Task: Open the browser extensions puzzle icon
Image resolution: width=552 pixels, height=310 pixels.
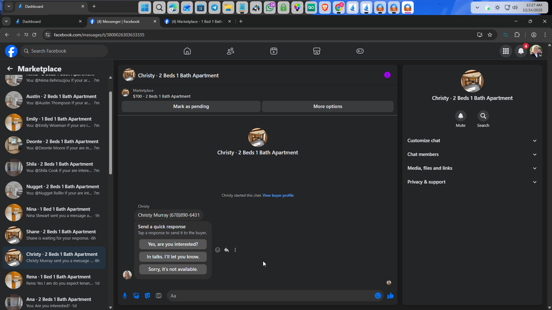Action: [517, 35]
